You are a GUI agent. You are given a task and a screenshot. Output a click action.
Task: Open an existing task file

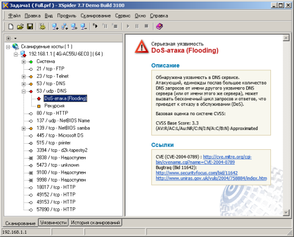click(x=20, y=26)
